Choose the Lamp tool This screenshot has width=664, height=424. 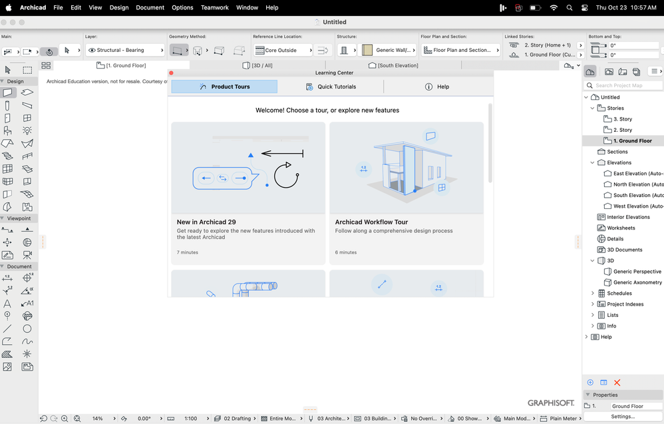tap(27, 131)
